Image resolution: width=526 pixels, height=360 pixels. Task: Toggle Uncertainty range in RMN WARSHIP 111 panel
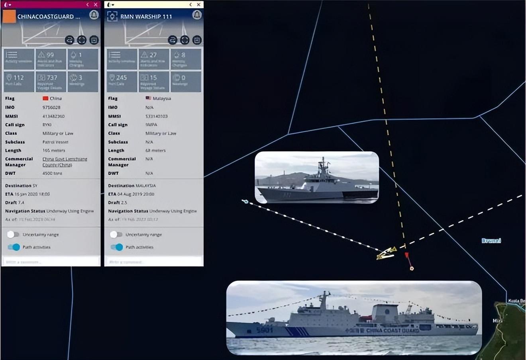pyautogui.click(x=116, y=235)
